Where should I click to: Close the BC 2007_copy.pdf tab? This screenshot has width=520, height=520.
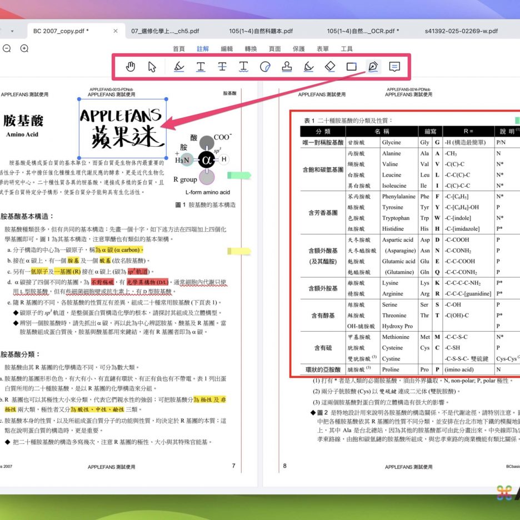(x=116, y=31)
